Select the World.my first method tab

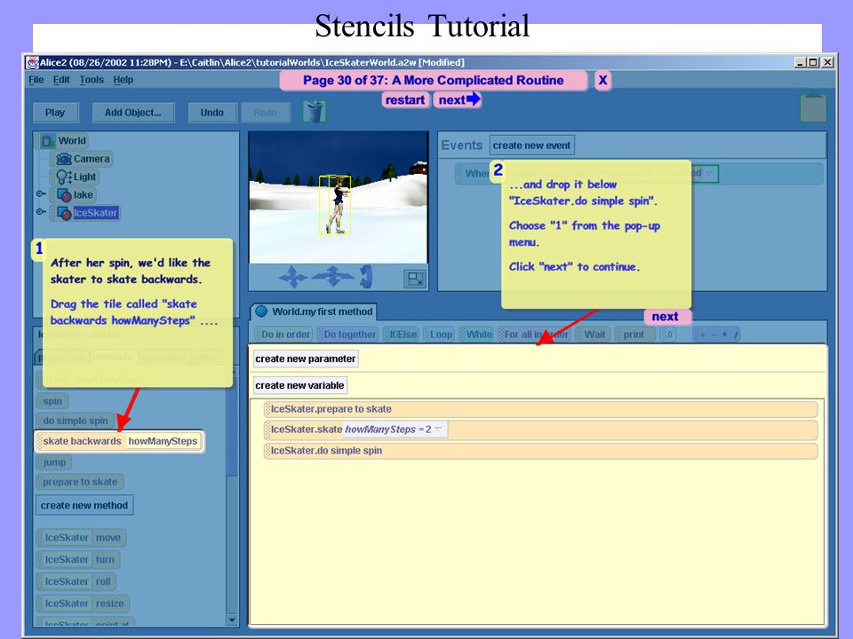point(314,312)
